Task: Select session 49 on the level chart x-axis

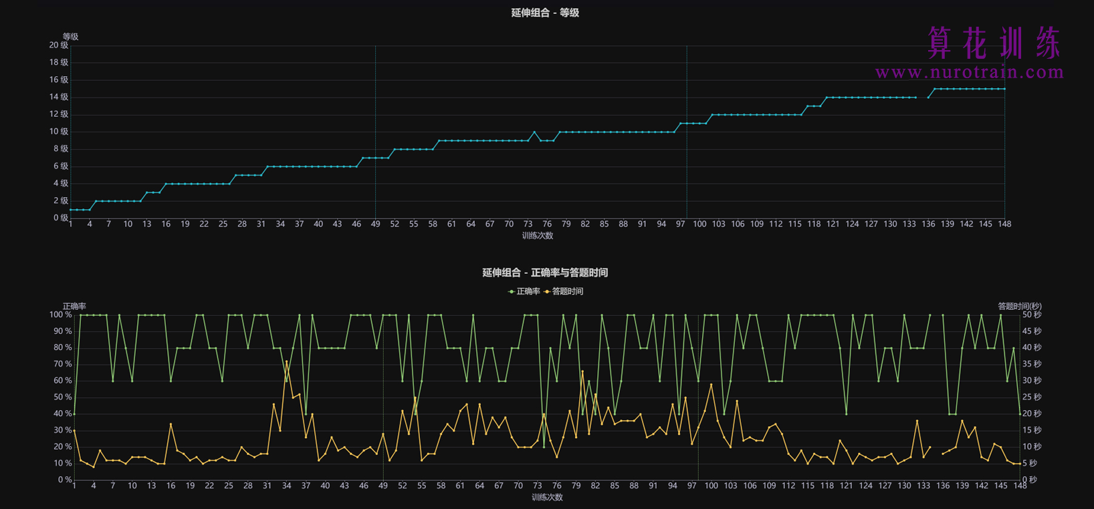Action: [375, 224]
